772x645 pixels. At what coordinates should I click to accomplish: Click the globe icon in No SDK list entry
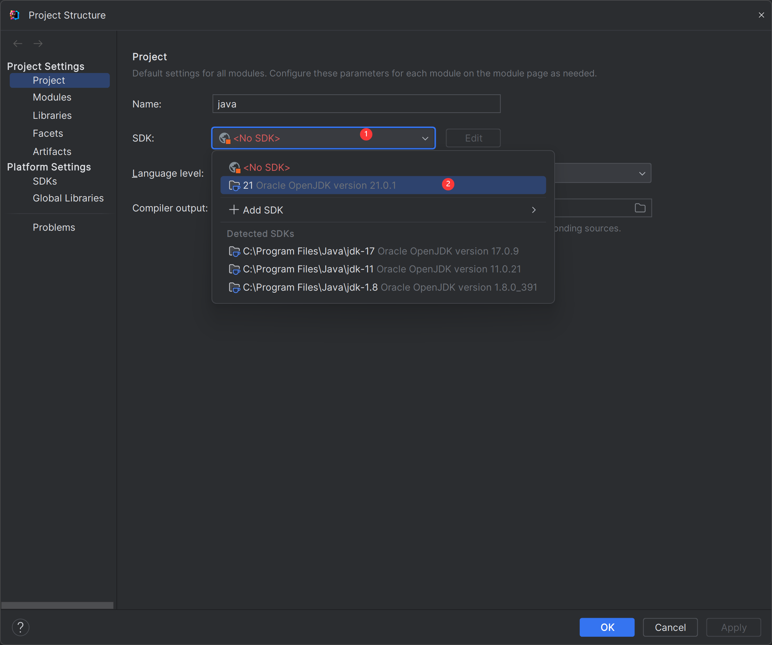[235, 168]
